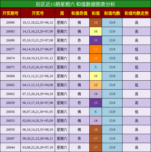Click the '和值奇偶' column header

coord(79,13)
